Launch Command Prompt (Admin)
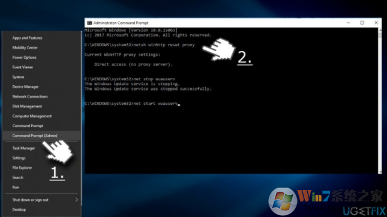Viewport: 387px width, 217px height. (35, 135)
